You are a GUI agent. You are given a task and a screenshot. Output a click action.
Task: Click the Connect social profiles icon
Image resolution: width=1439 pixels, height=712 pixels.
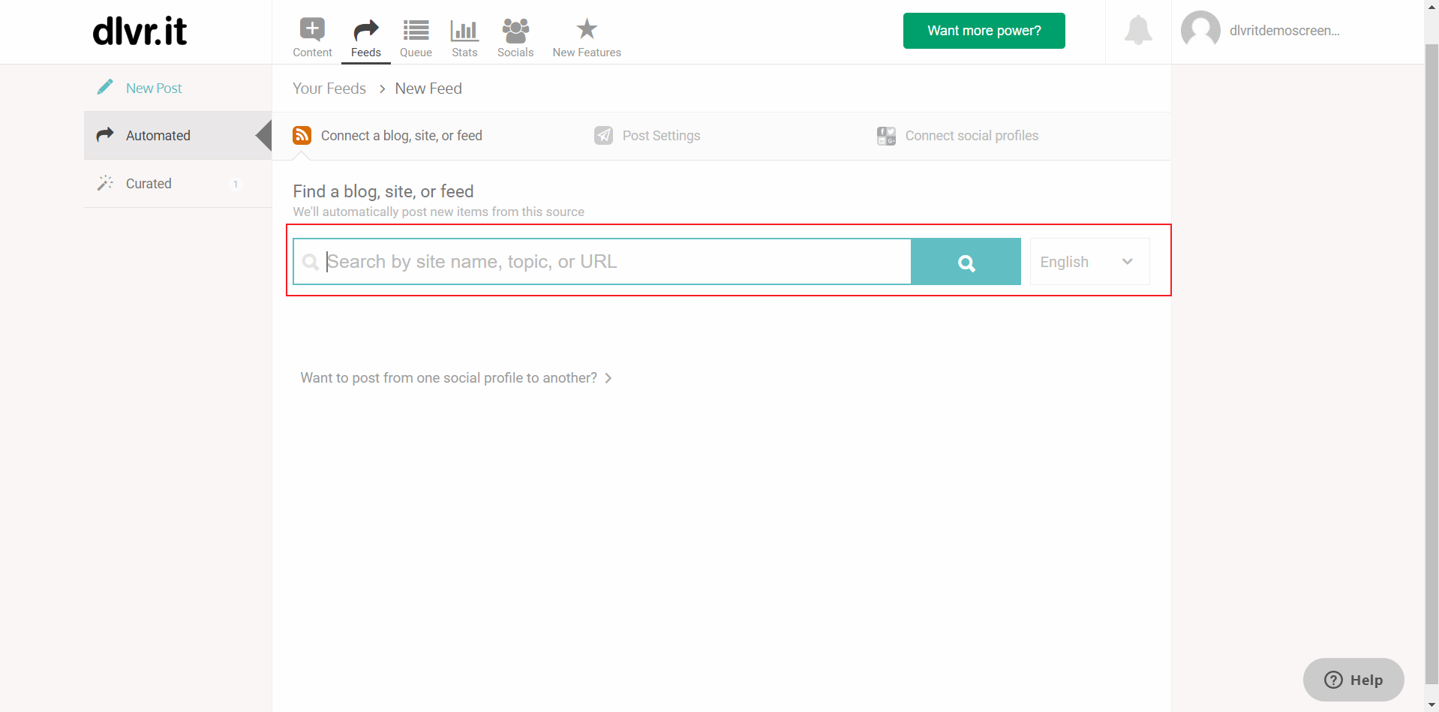coord(886,136)
